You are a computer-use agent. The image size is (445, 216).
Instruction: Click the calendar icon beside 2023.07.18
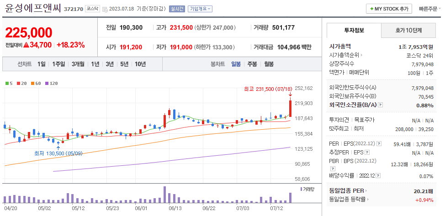click(105, 9)
